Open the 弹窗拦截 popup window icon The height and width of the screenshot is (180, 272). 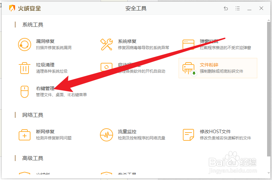coord(188,45)
